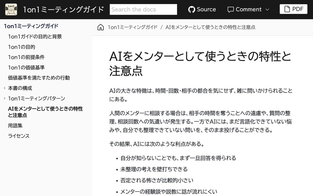Viewport: 313px width, 196px height.
Task: Click the main page heading AIをメンターとして
Action: point(200,63)
